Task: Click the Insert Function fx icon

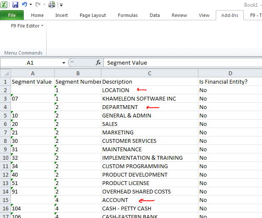Action: point(98,63)
